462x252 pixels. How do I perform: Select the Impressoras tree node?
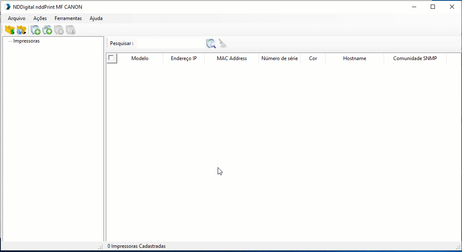[x=26, y=41]
